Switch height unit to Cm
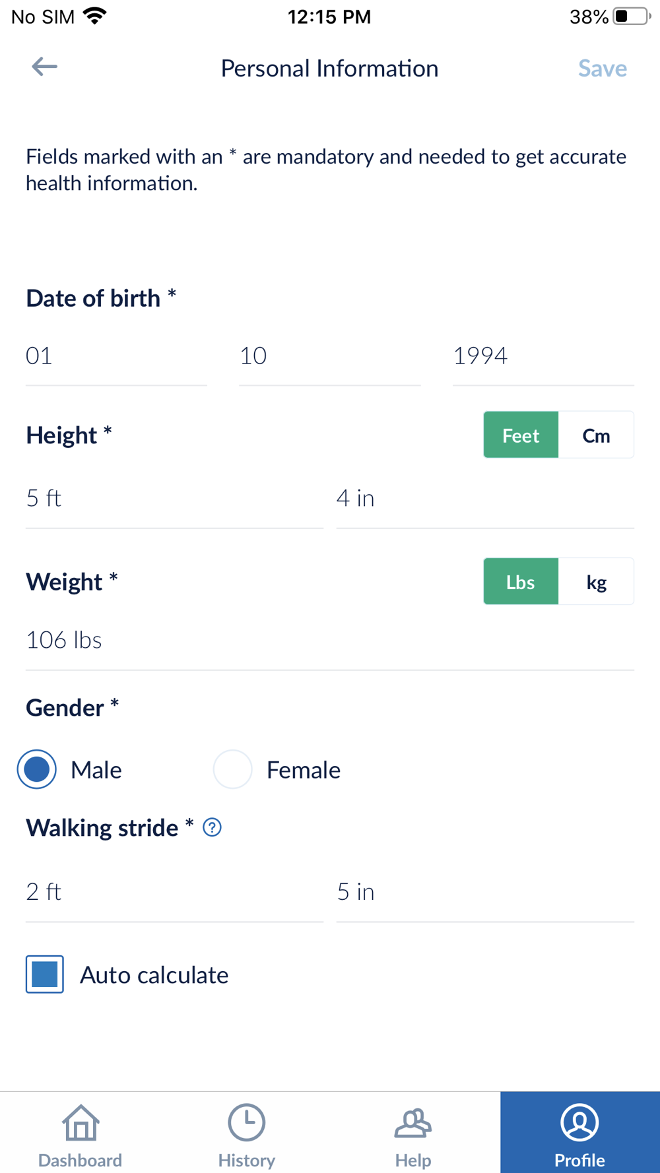This screenshot has height=1173, width=660. tap(596, 435)
